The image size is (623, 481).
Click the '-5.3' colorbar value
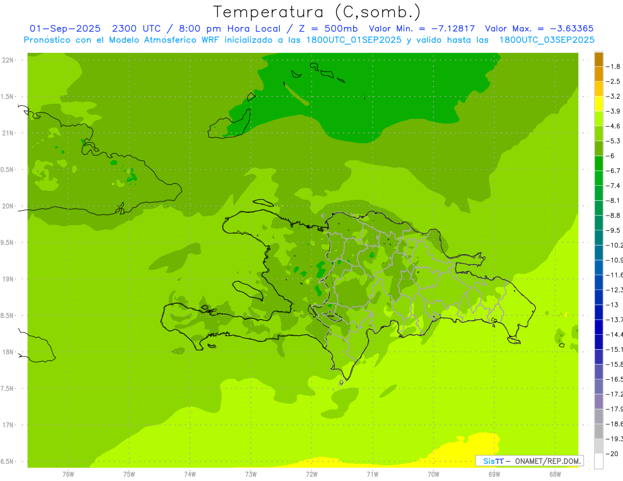pyautogui.click(x=613, y=141)
